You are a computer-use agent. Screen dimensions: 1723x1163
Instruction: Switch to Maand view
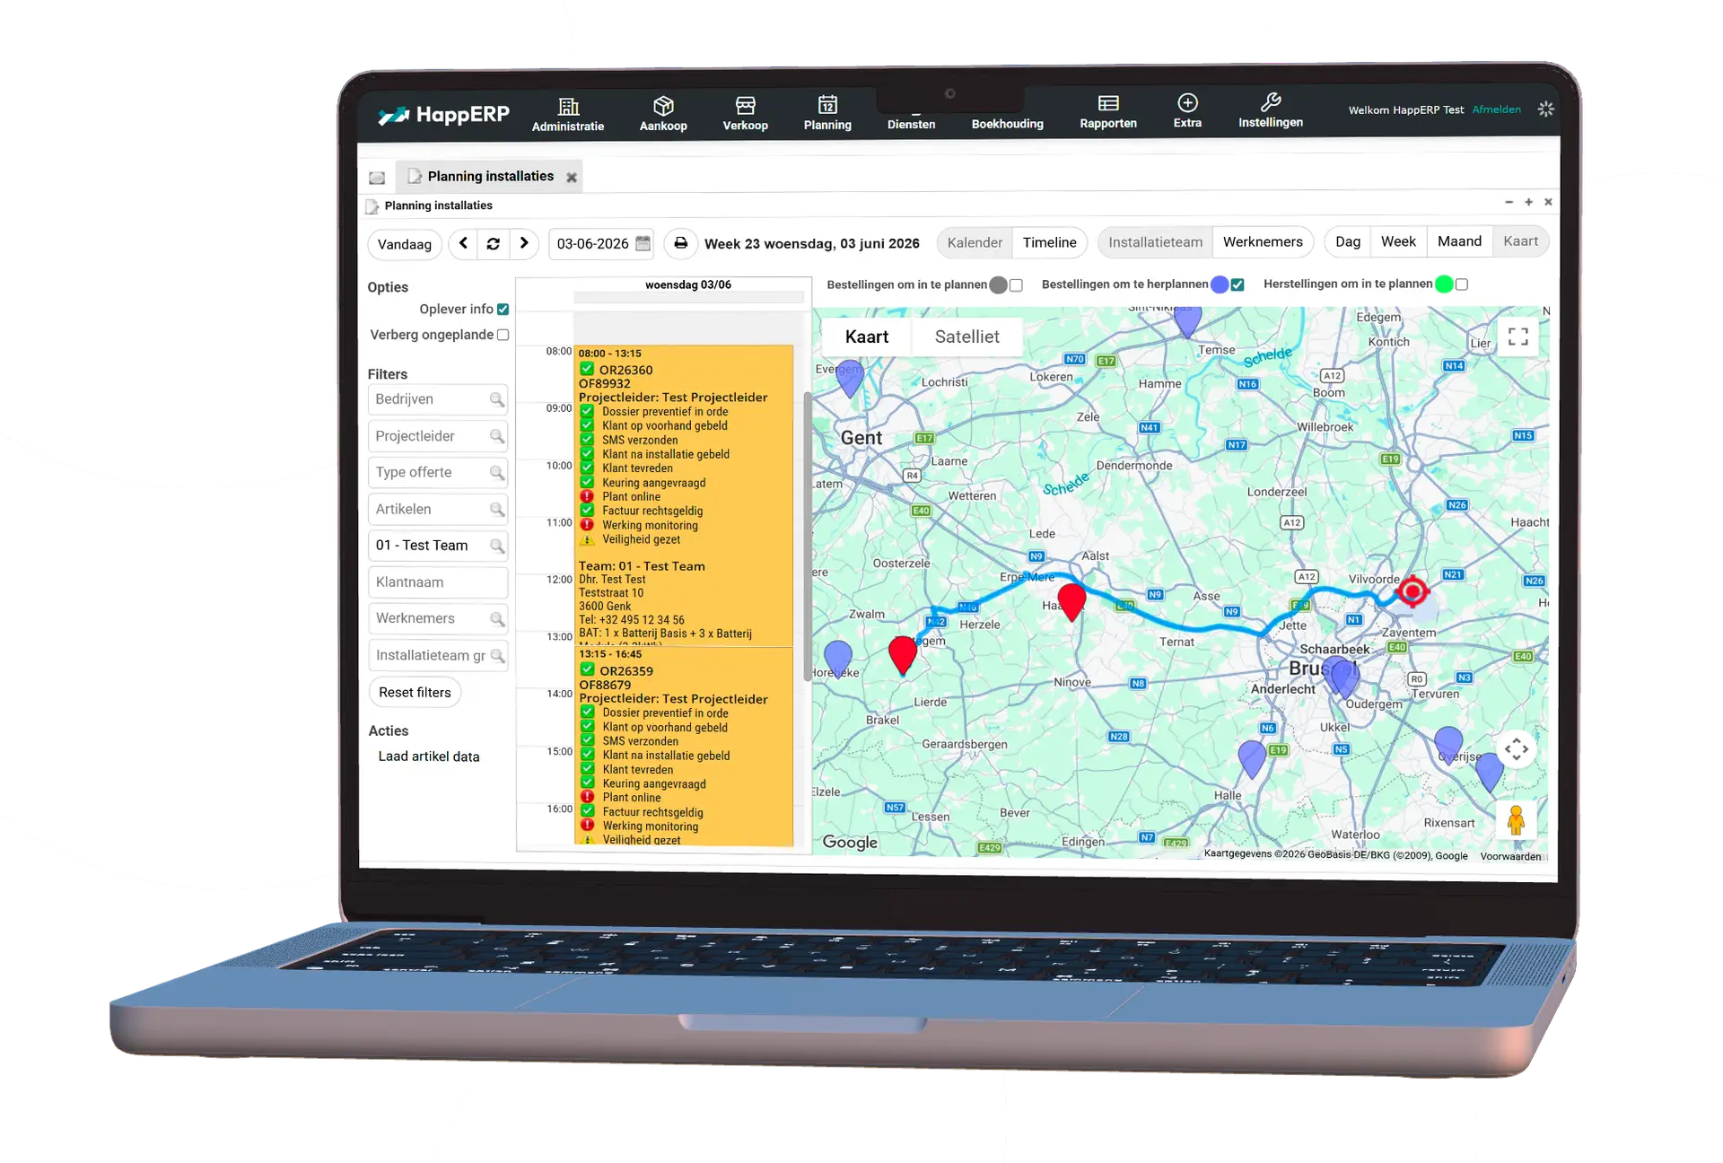pyautogui.click(x=1459, y=241)
